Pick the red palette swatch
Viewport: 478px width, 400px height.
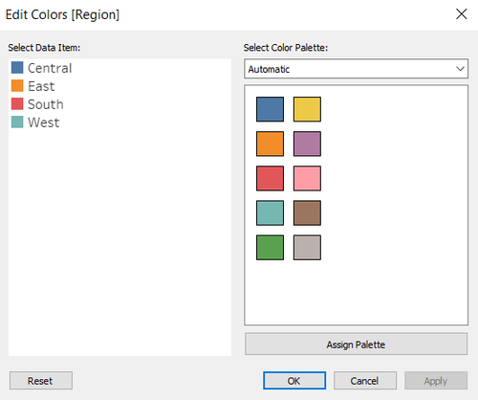(x=270, y=178)
